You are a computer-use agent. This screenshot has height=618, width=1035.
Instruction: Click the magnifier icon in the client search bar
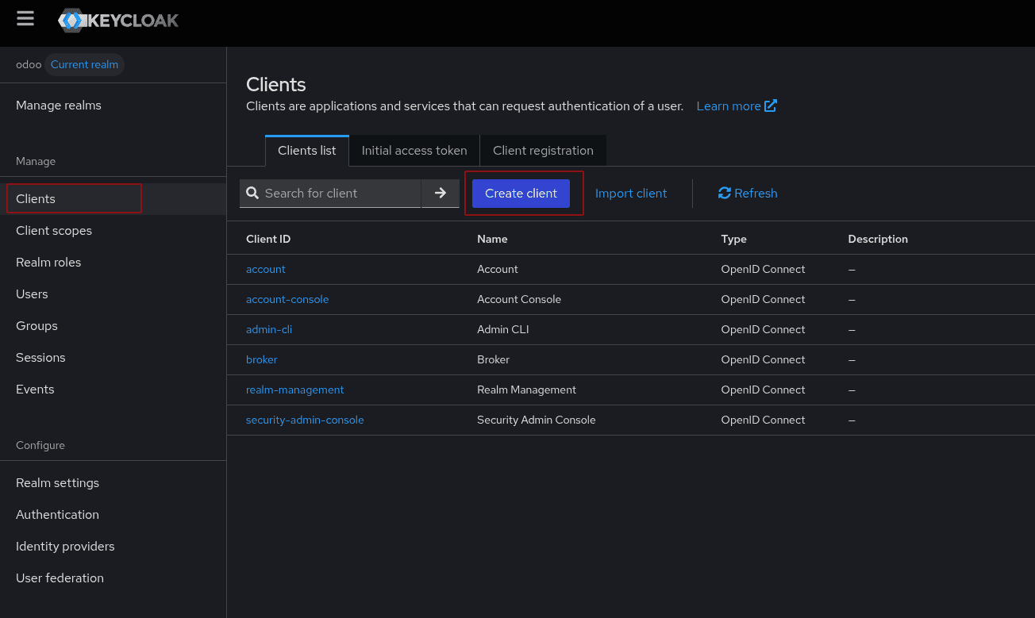[x=252, y=193]
